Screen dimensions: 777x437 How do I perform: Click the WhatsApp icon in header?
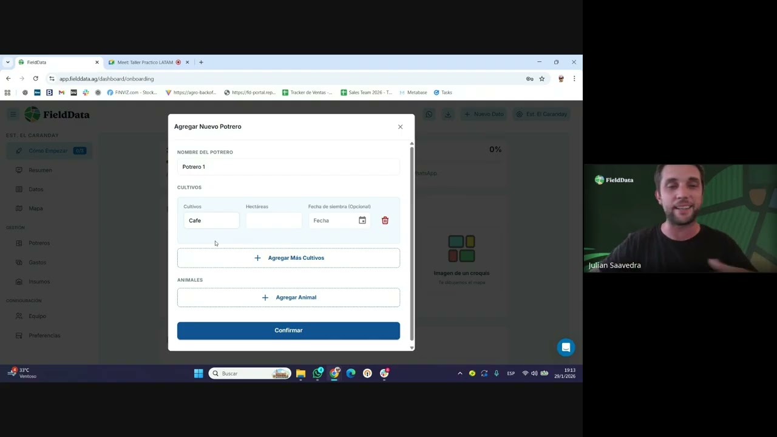pos(429,114)
